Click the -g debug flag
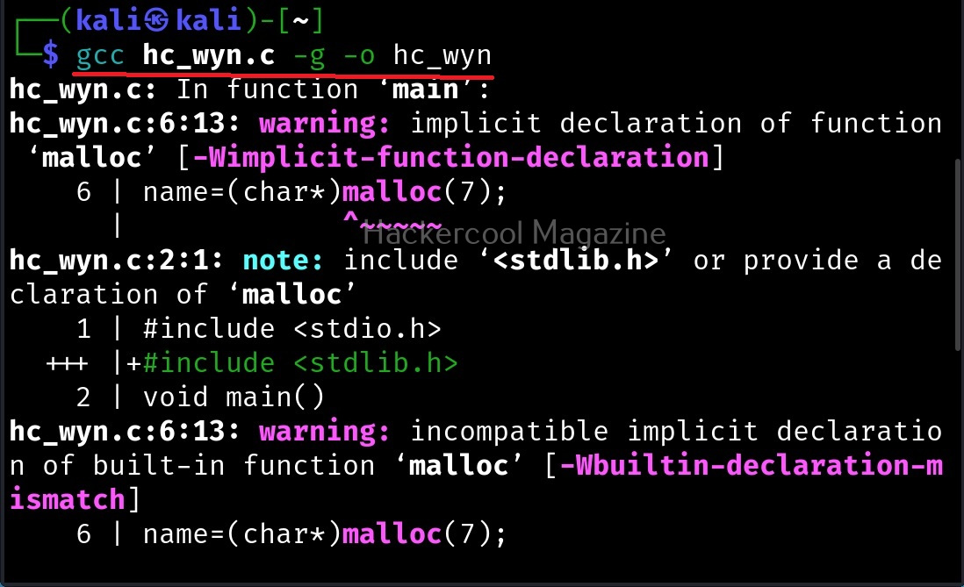 [309, 55]
